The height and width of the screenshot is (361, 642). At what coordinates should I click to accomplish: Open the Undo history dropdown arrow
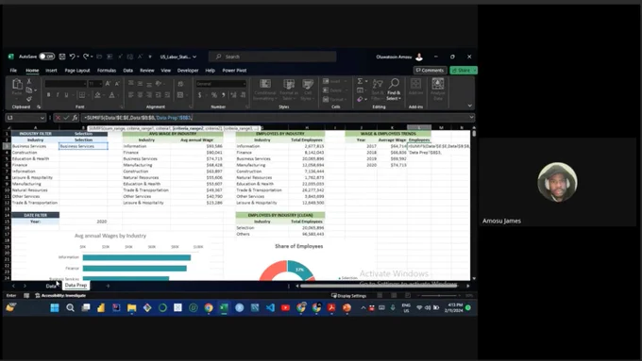[77, 57]
